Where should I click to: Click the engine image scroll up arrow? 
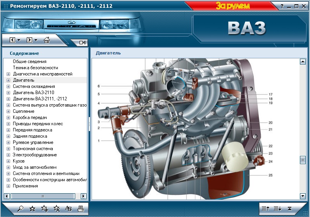(303, 62)
